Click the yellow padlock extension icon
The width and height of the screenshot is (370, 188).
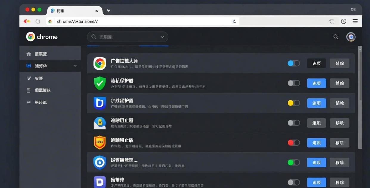pos(100,123)
